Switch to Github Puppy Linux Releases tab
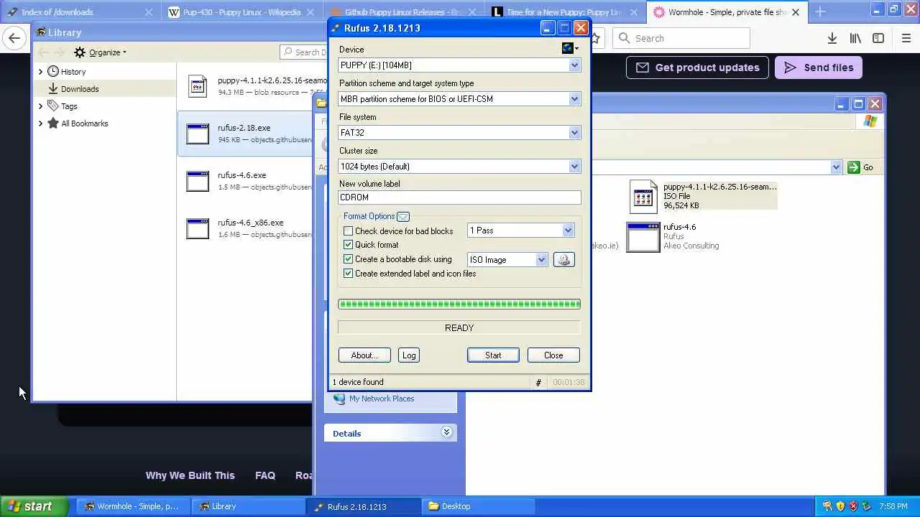920x517 pixels. click(403, 12)
